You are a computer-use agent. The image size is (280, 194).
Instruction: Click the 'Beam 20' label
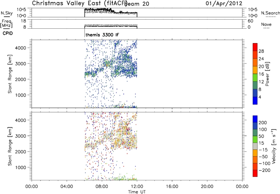pos(137,4)
